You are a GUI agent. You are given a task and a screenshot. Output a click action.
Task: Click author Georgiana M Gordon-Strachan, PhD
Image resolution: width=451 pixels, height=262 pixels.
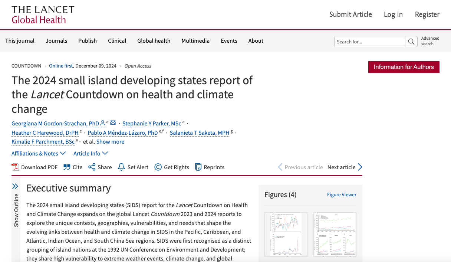click(x=55, y=124)
